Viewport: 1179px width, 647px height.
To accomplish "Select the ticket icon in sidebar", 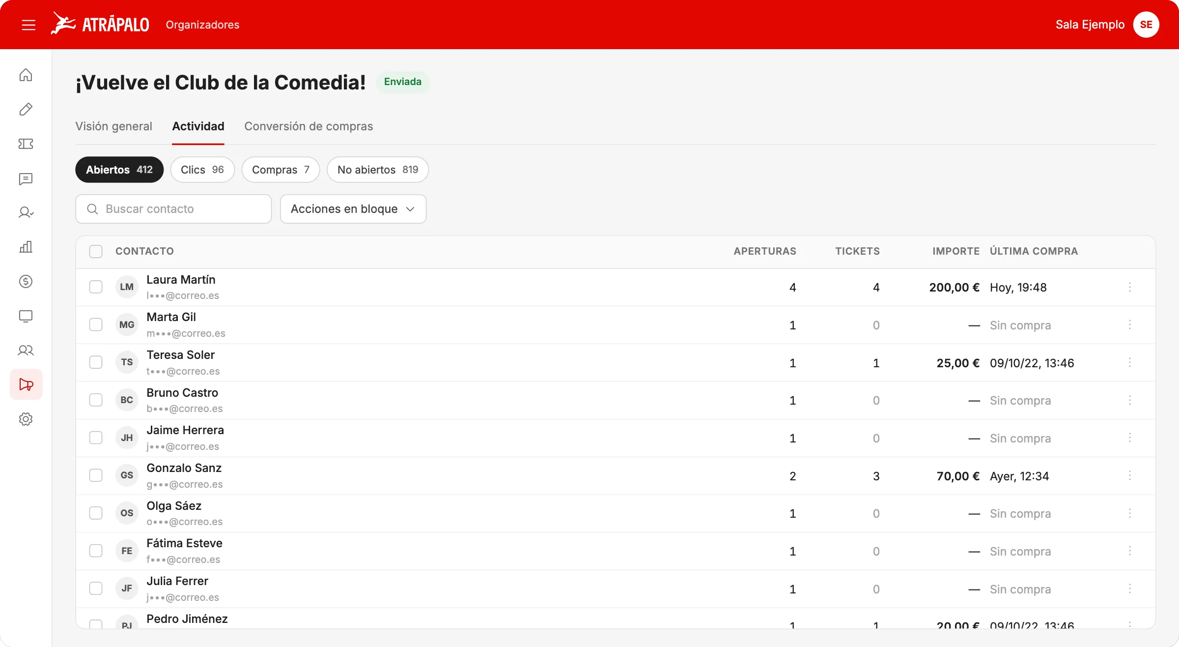I will 26,144.
